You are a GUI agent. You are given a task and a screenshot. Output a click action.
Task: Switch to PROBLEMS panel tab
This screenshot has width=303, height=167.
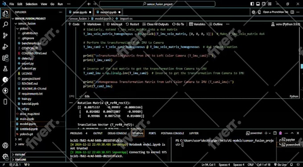pyautogui.click(x=76, y=134)
